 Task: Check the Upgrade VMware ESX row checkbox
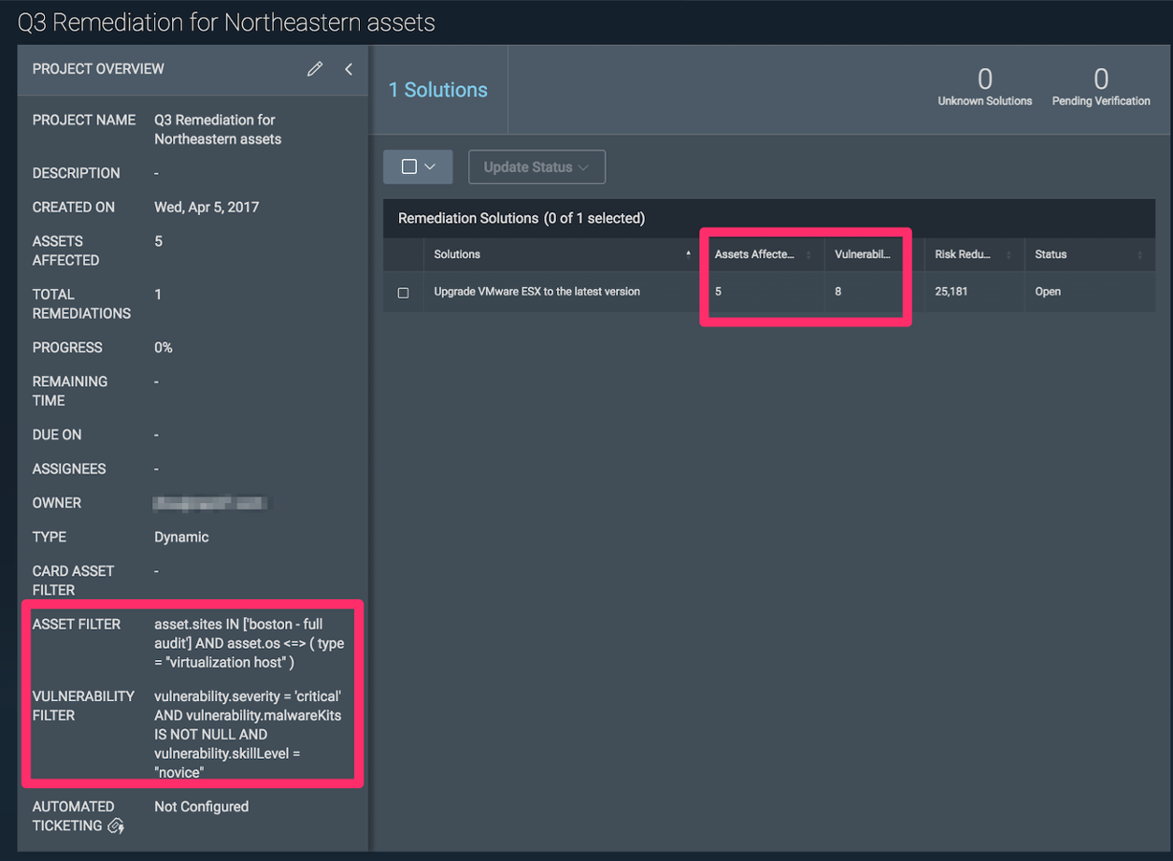(x=403, y=293)
